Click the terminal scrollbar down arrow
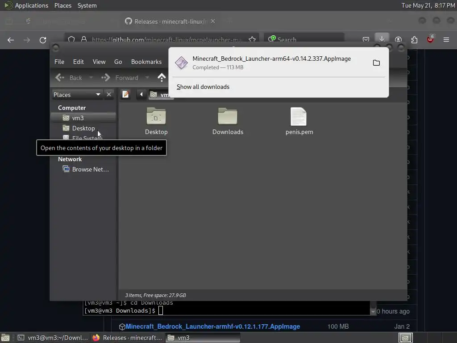The image size is (457, 343). [x=373, y=311]
